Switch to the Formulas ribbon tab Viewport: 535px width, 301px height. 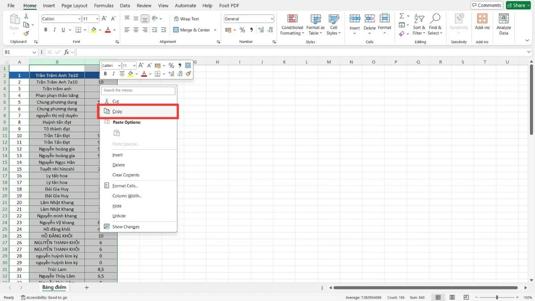pos(103,5)
